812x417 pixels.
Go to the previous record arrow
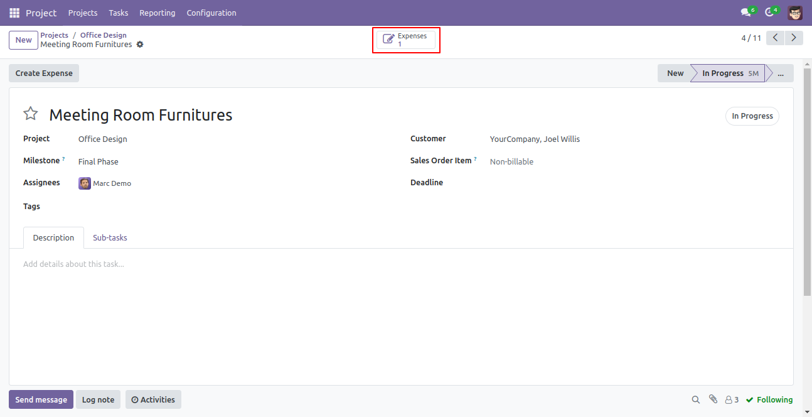tap(776, 38)
